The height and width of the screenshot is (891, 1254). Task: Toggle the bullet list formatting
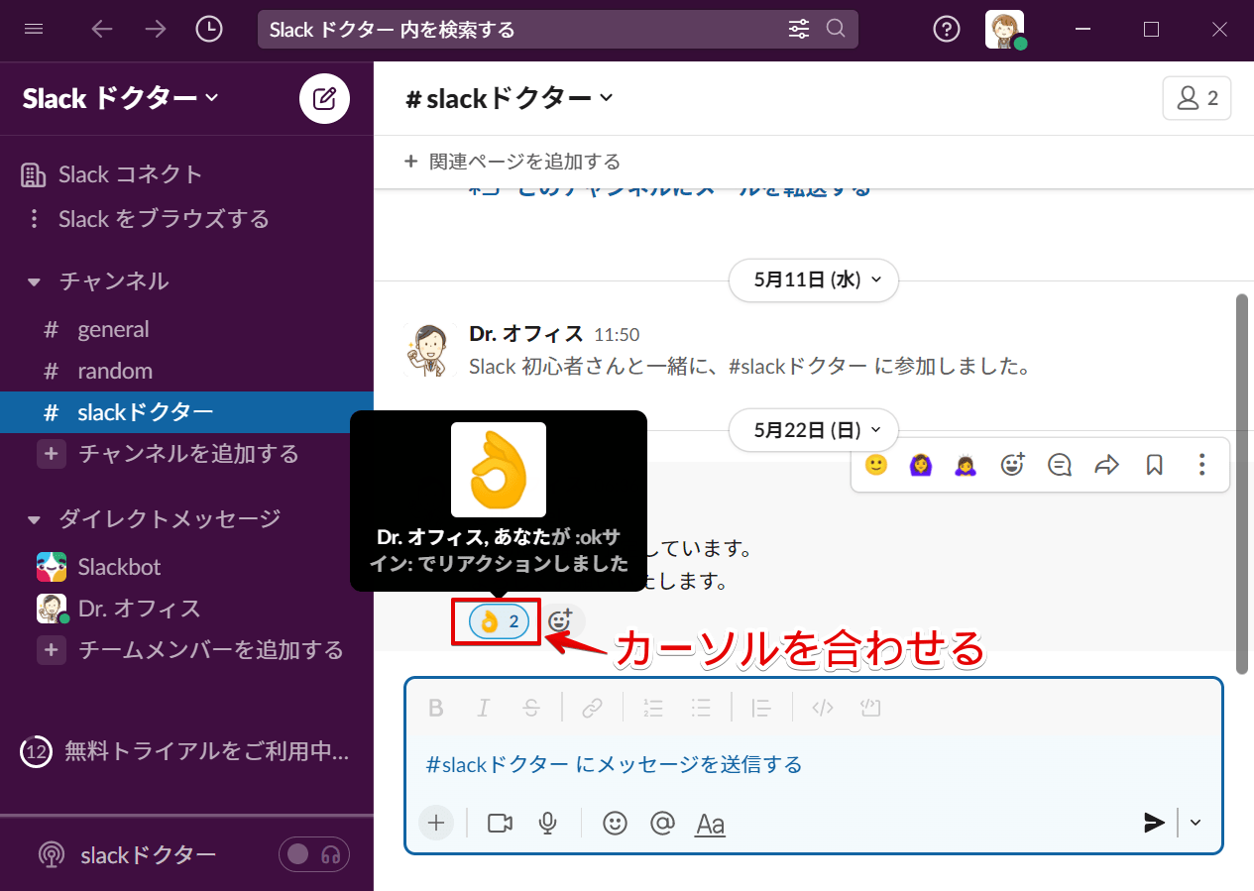[x=701, y=707]
